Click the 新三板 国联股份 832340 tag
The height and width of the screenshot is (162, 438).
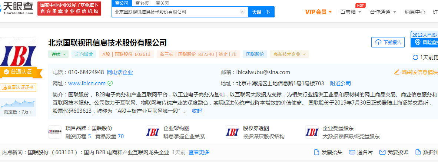click(198, 54)
